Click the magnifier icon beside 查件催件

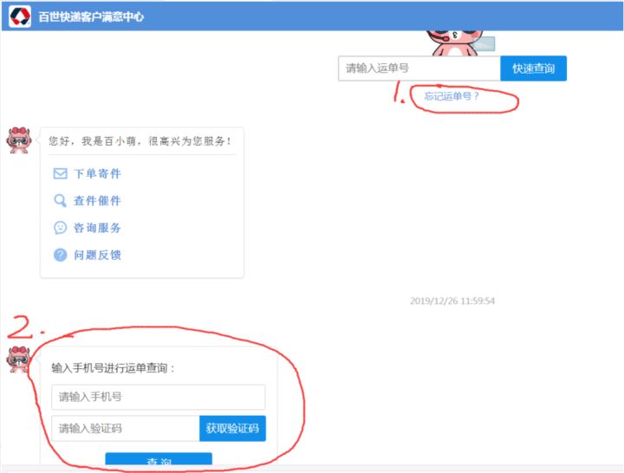60,200
